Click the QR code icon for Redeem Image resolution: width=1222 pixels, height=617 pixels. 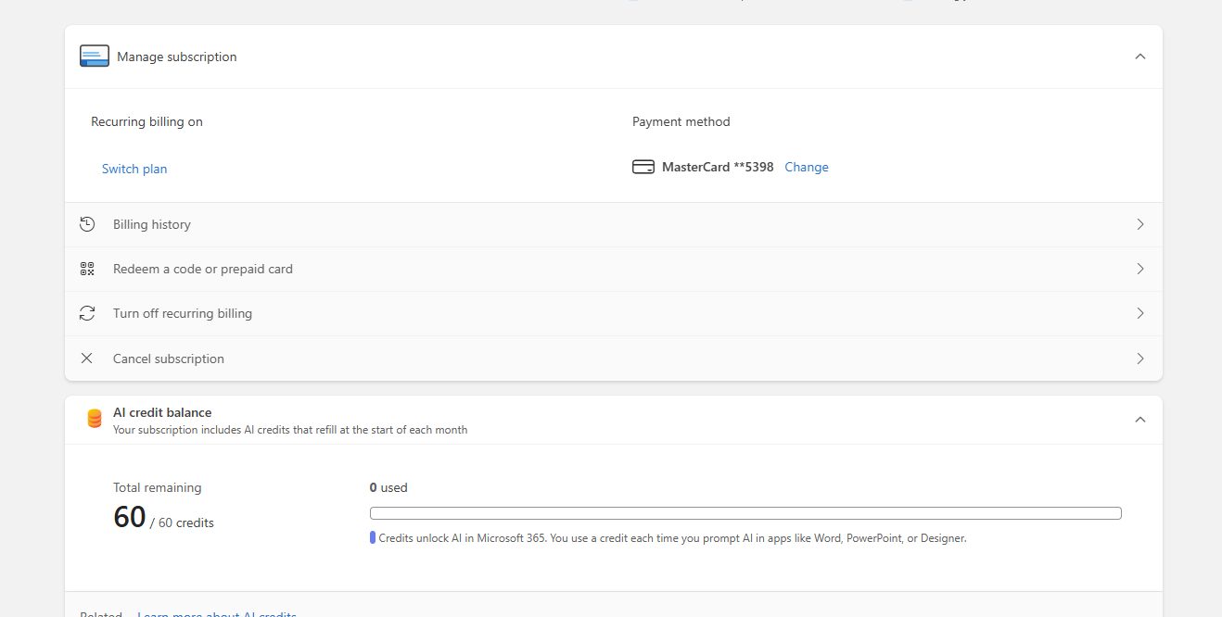(87, 269)
